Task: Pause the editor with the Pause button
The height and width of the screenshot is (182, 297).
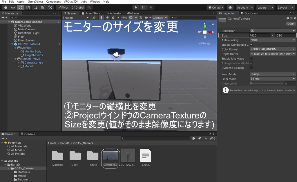Action: tap(143, 7)
